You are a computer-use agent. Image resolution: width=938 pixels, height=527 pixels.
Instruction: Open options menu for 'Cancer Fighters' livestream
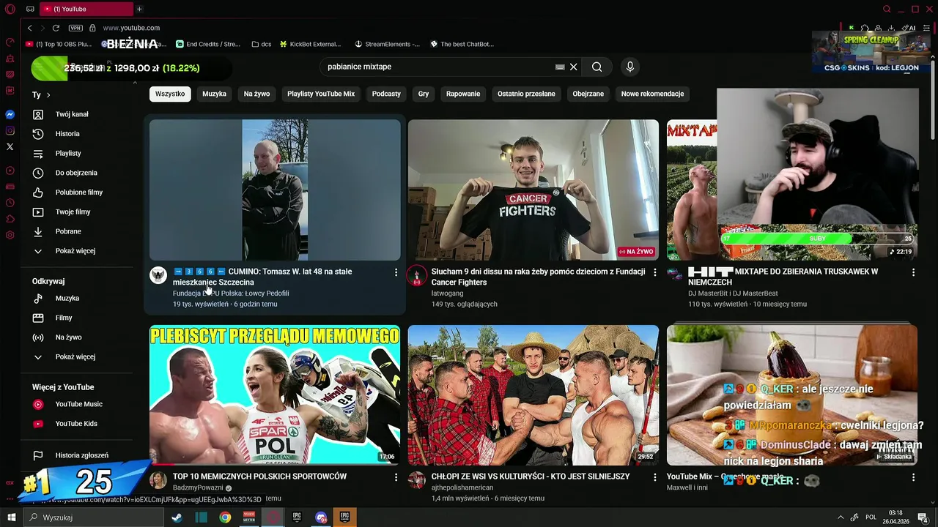[x=654, y=272]
